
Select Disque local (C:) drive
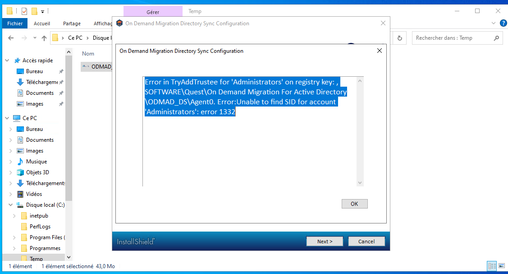click(46, 204)
